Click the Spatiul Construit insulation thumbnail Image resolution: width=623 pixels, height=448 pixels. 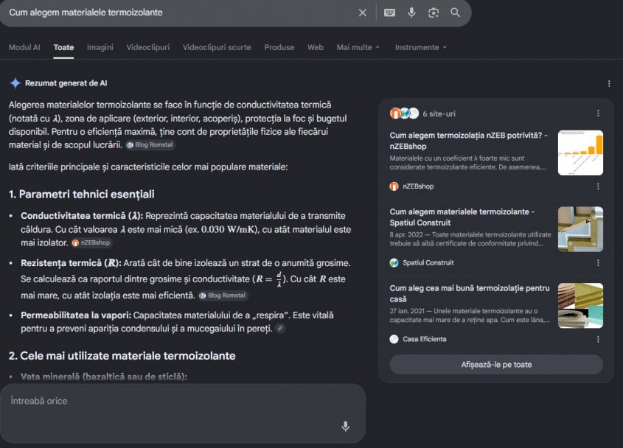pyautogui.click(x=580, y=229)
